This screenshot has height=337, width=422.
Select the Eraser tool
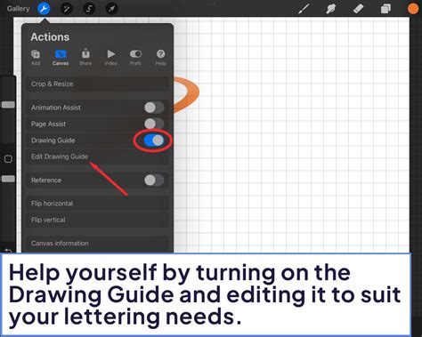pos(358,9)
